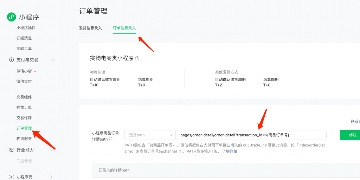This screenshot has height=180, width=360.
Task: Open 微信支付 menu item
Action: tap(24, 82)
